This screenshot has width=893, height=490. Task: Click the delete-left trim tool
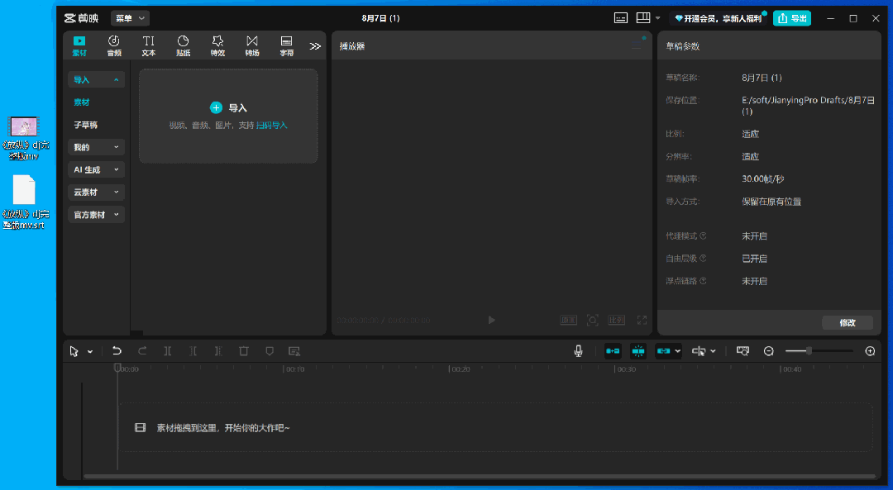pos(193,351)
